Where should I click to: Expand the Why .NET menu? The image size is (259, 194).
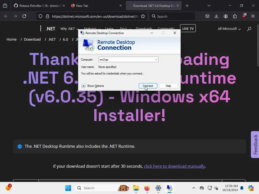69,29
